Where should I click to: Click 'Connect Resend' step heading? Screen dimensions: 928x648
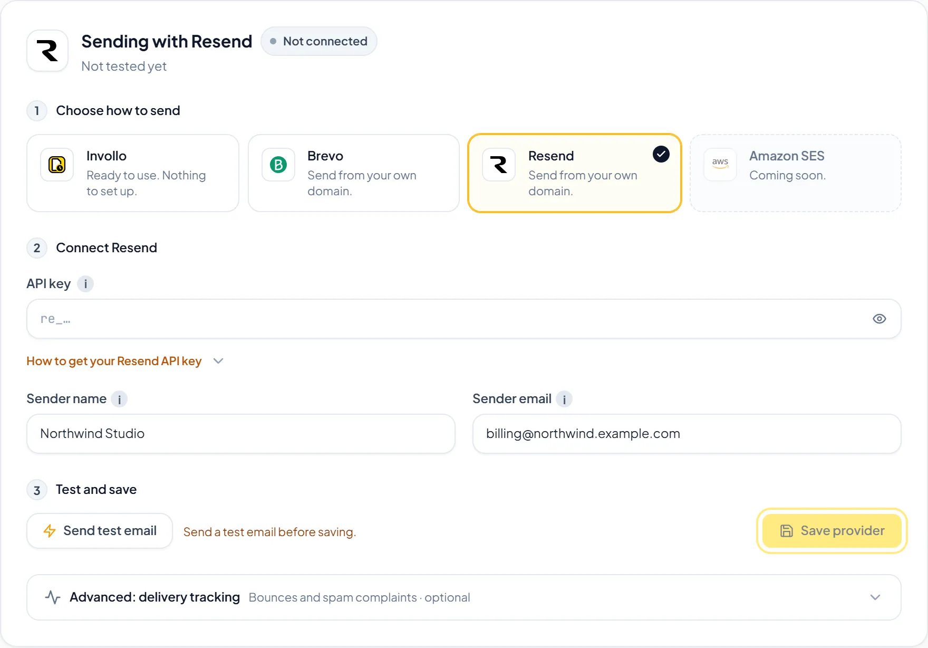pos(107,248)
